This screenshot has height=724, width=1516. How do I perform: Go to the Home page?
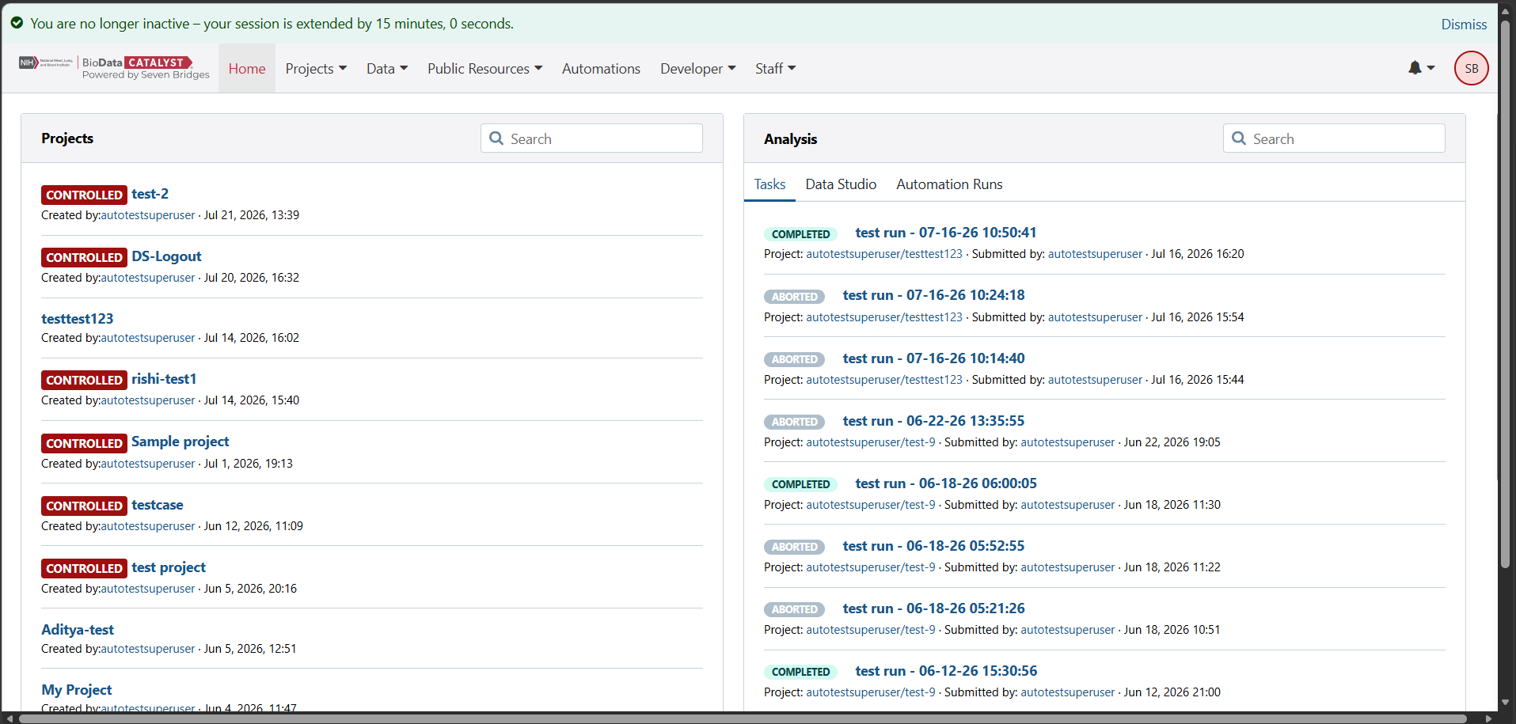247,69
